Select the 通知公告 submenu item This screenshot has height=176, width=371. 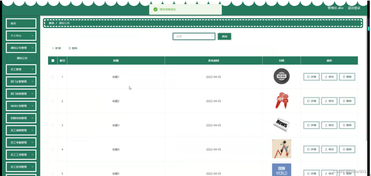click(22, 58)
